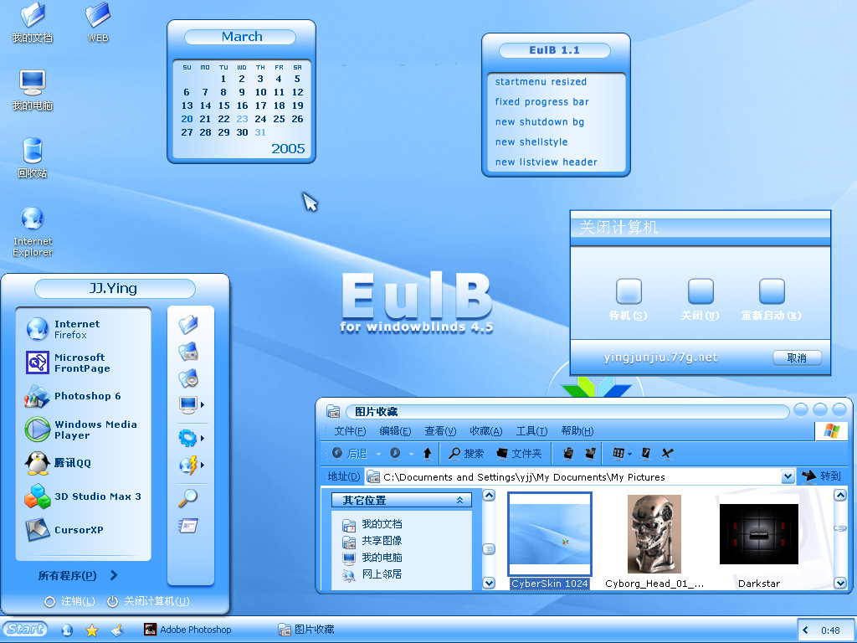
Task: Click the Search button in Explorer toolbar
Action: tap(466, 453)
